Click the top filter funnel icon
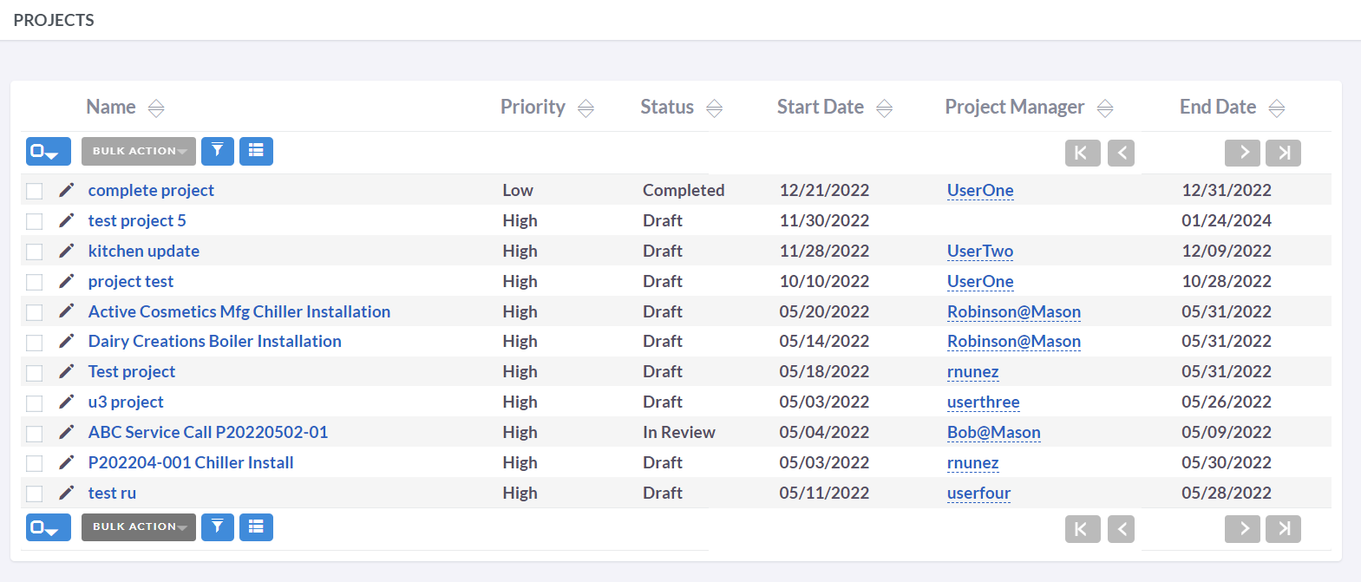1361x582 pixels. [x=218, y=151]
